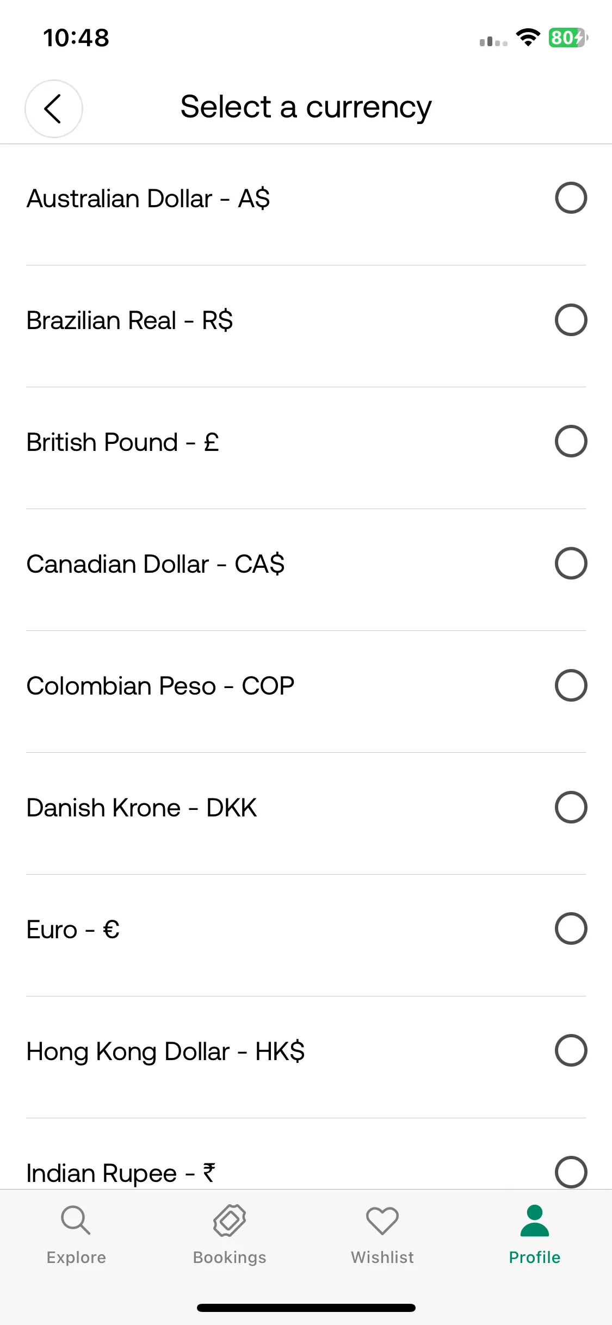Screen dimensions: 612x1325
Task: Open the Profile person icon
Action: (x=535, y=1221)
